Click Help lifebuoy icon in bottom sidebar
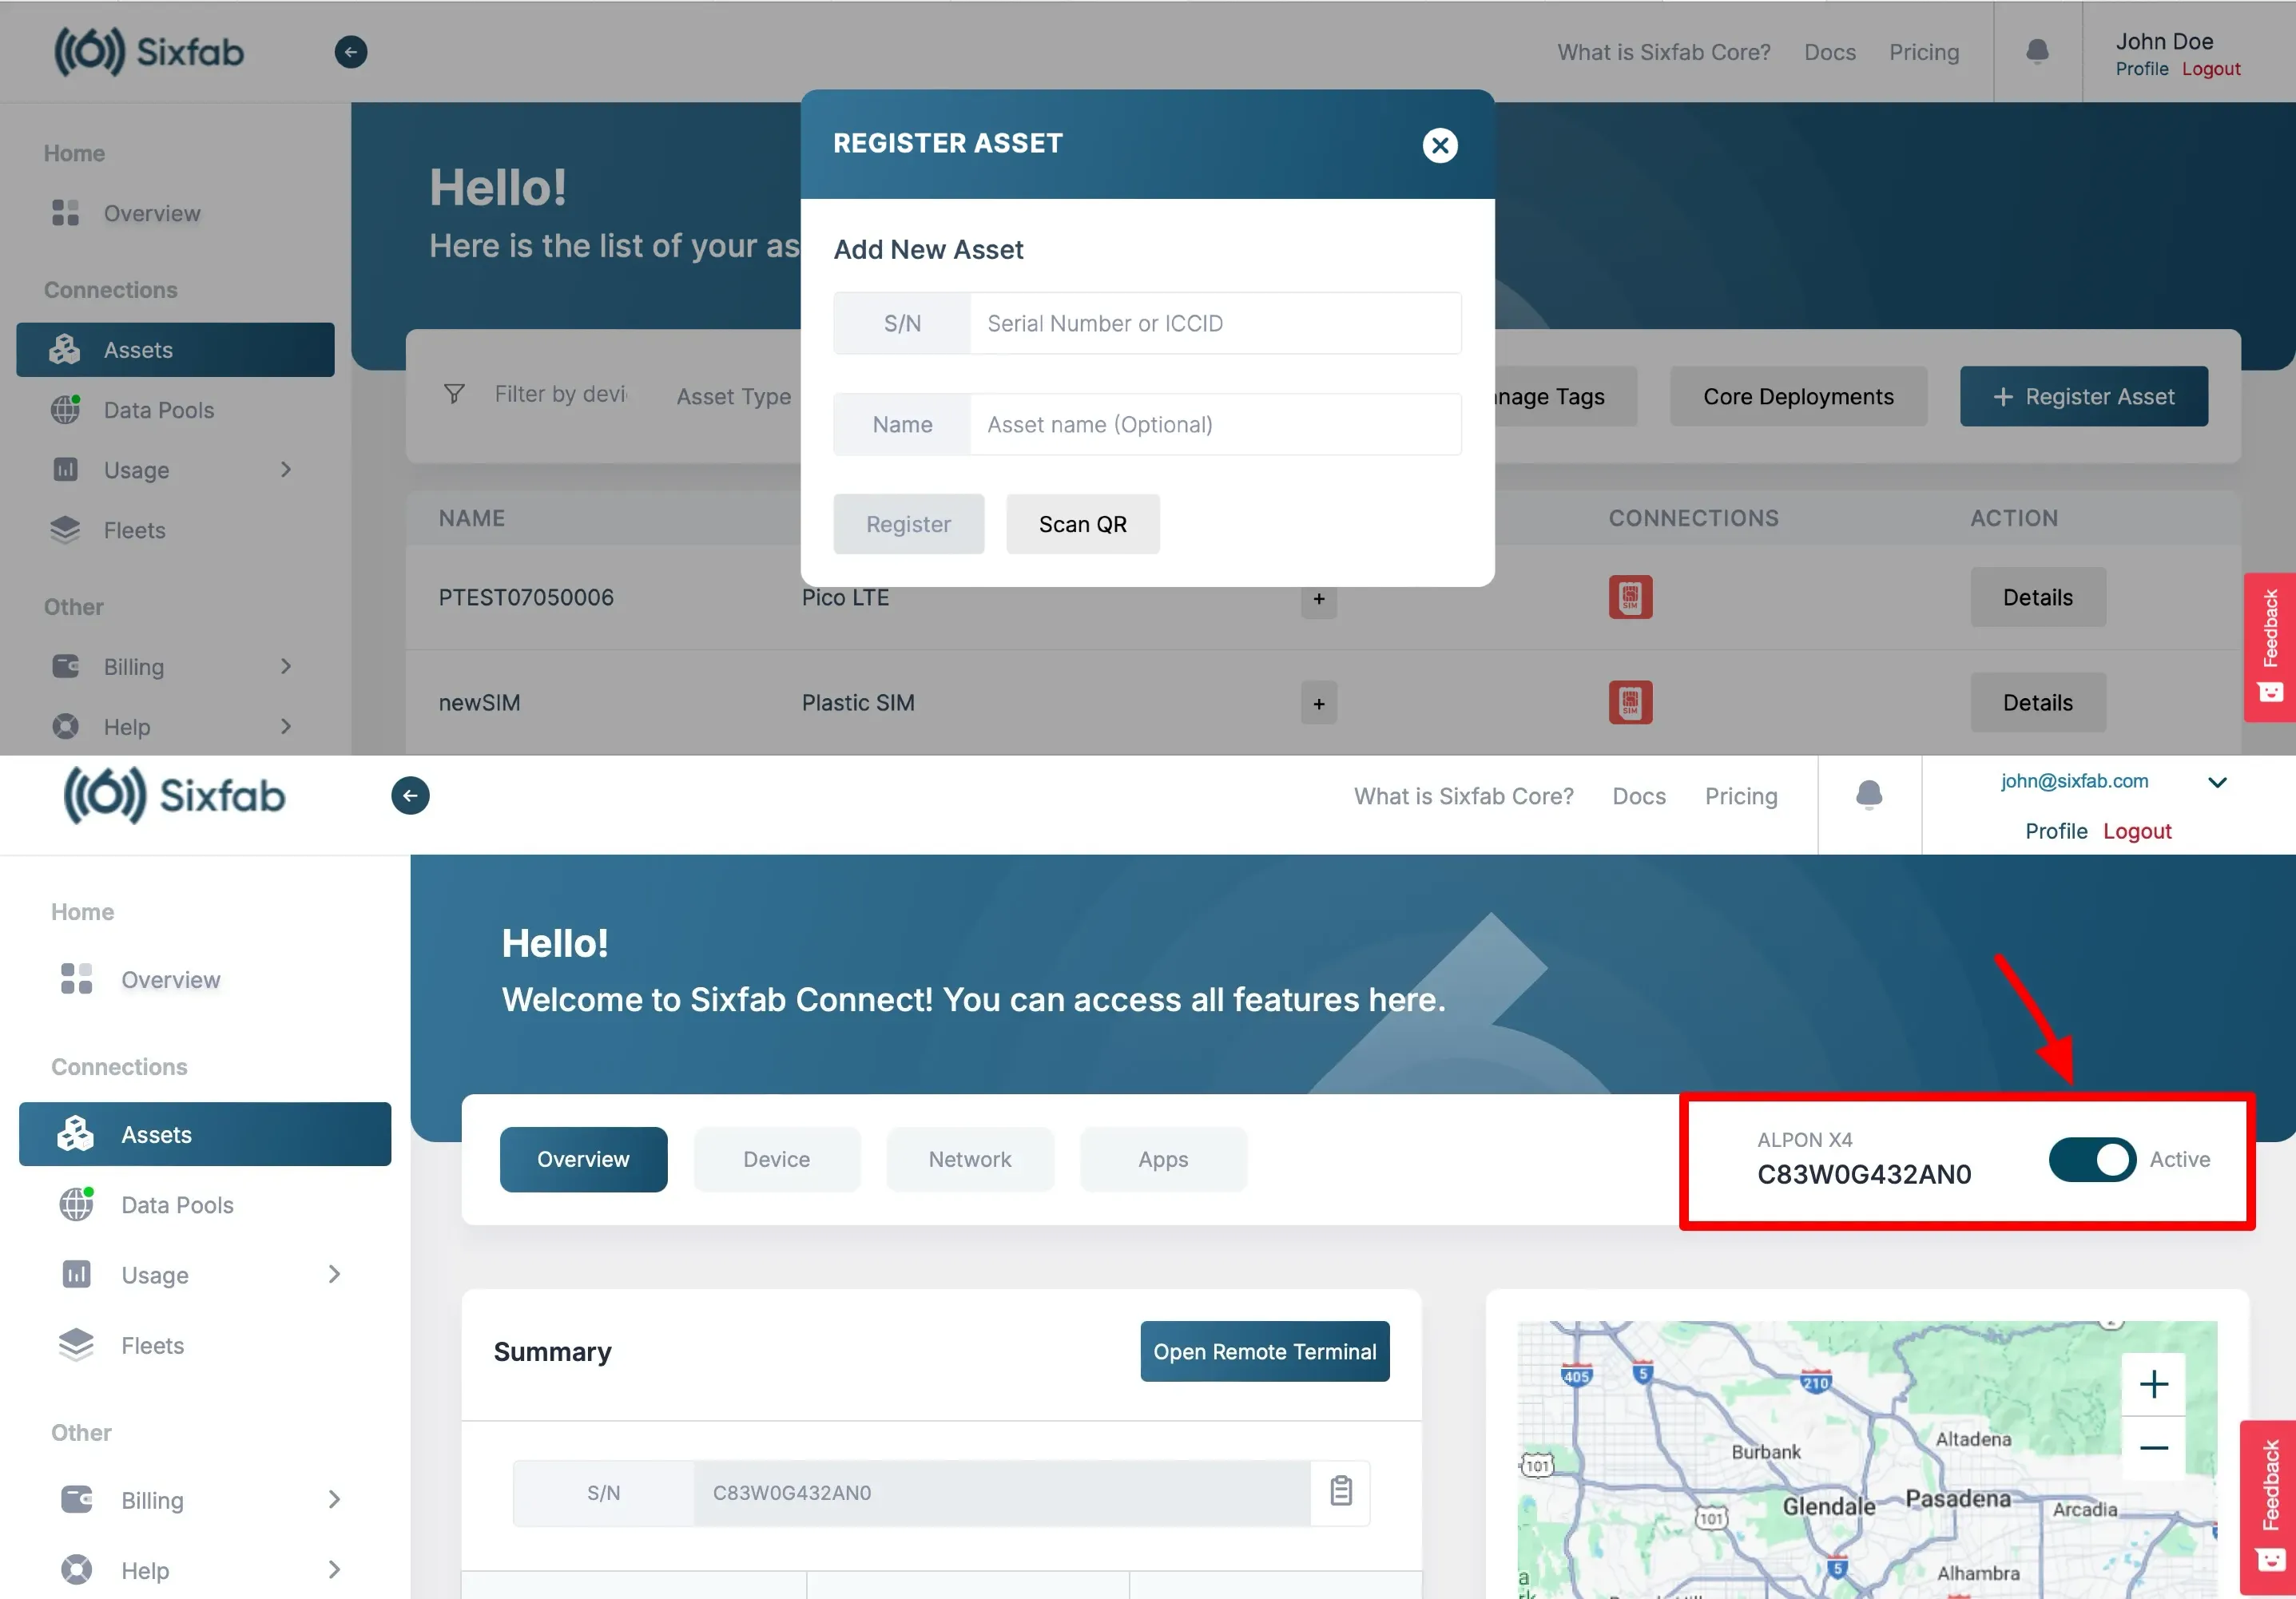 [76, 1569]
